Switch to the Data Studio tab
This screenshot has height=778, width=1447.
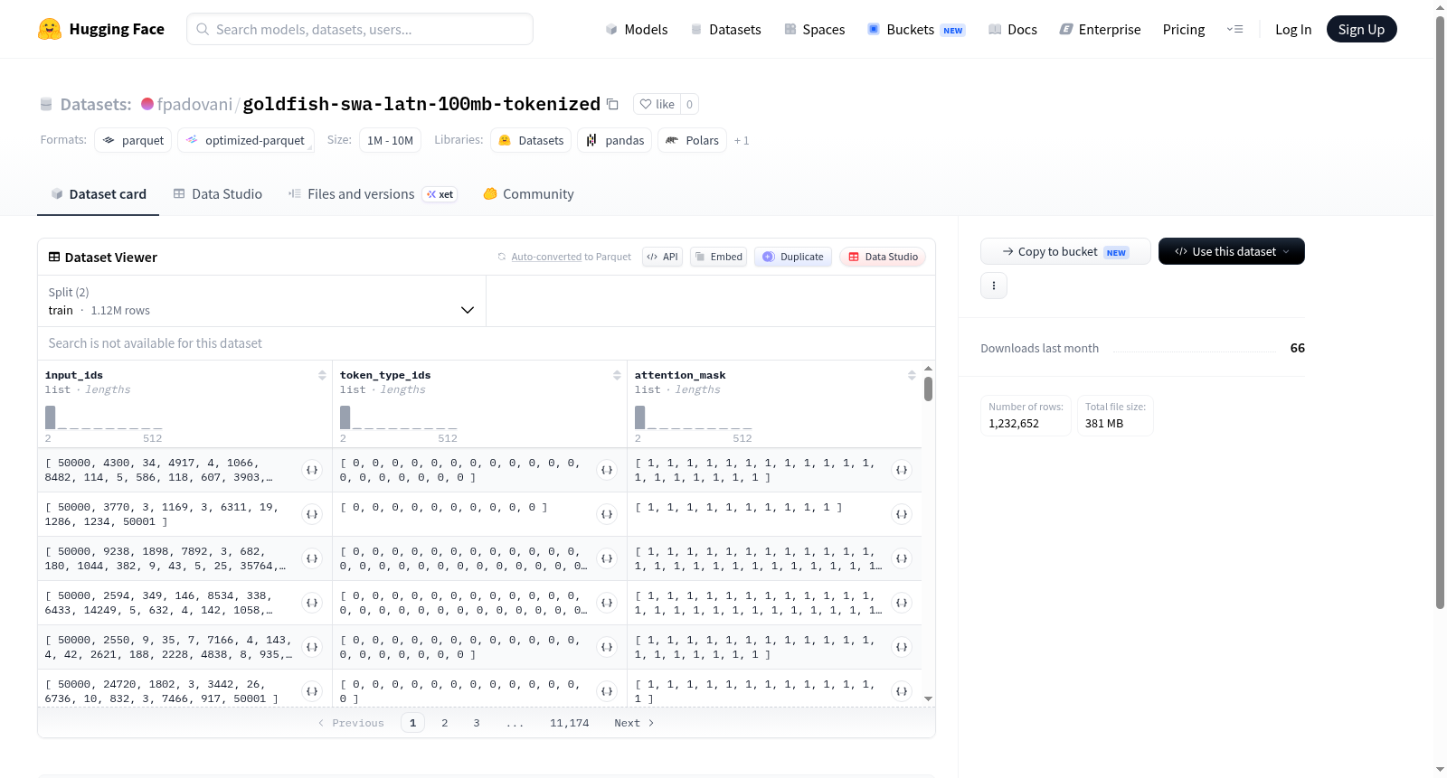[218, 193]
